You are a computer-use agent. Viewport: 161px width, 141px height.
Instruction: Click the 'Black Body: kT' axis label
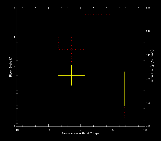pos(11,67)
